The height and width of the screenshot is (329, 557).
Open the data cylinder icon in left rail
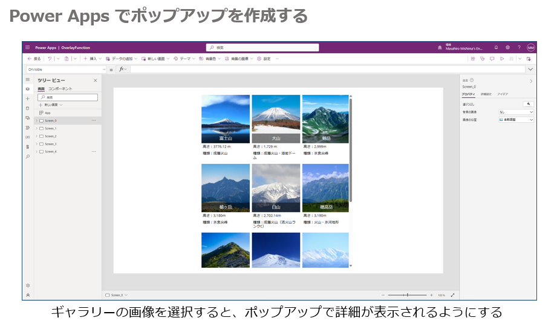click(x=28, y=108)
